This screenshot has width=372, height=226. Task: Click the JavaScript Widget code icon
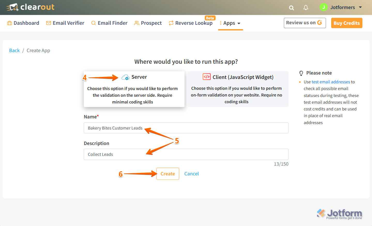click(x=207, y=77)
